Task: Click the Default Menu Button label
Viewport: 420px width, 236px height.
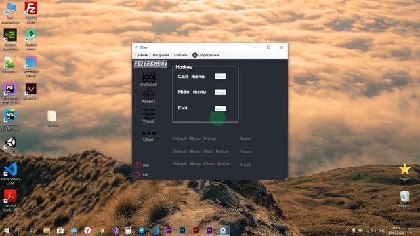Action: (x=194, y=138)
